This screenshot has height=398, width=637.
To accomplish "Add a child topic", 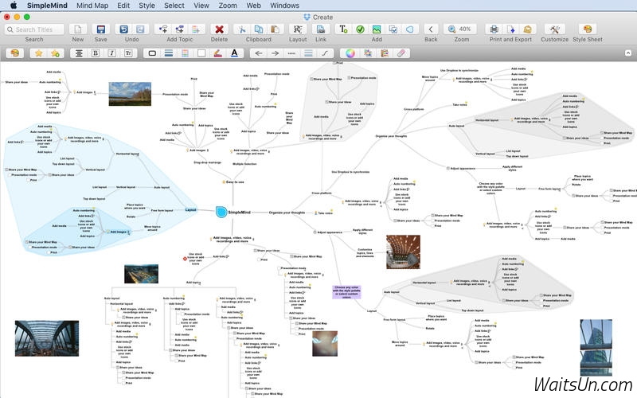I will (x=163, y=29).
